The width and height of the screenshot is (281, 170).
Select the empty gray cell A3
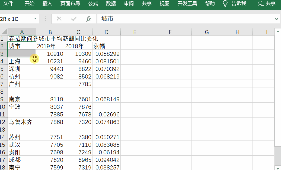click(22, 53)
